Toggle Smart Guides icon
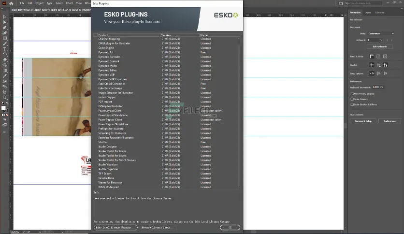Viewport: 404px width, 234px height. (x=385, y=65)
